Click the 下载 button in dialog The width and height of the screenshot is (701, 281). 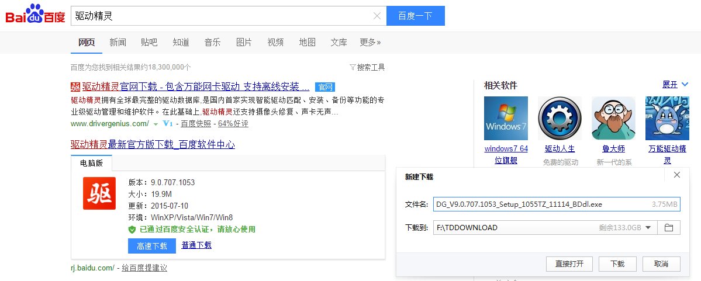click(x=617, y=264)
